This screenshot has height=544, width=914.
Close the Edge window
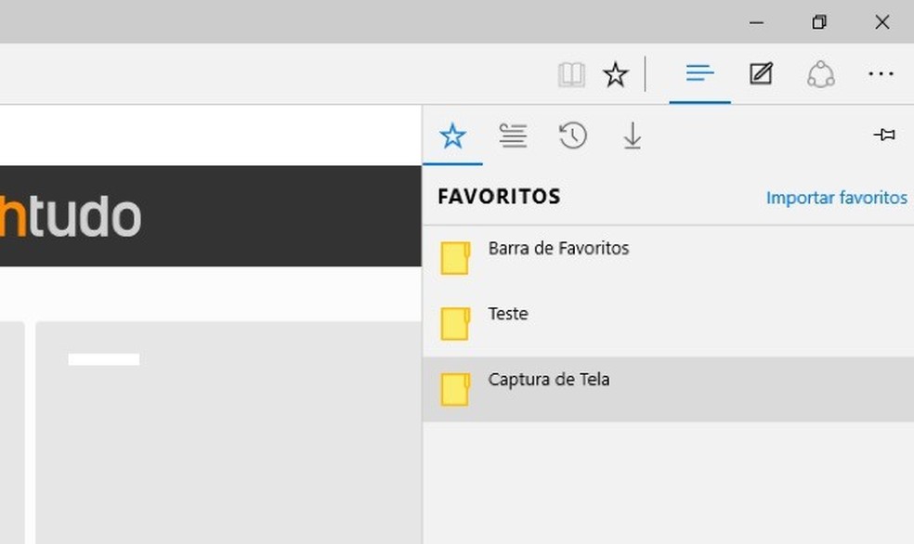(x=882, y=22)
